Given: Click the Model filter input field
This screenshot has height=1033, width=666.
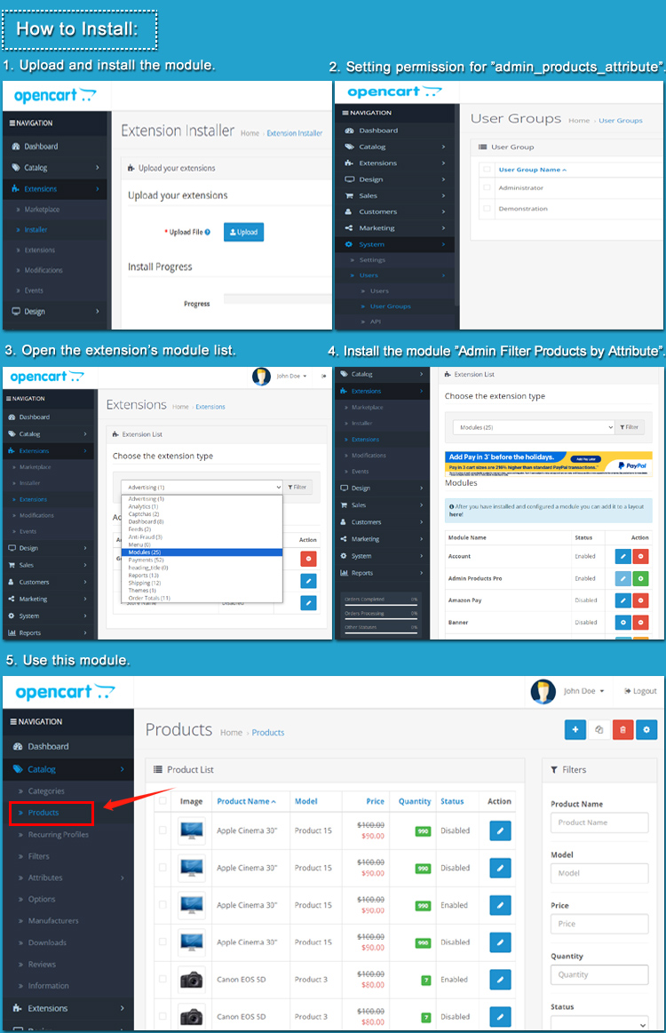Looking at the screenshot, I should click(x=599, y=873).
